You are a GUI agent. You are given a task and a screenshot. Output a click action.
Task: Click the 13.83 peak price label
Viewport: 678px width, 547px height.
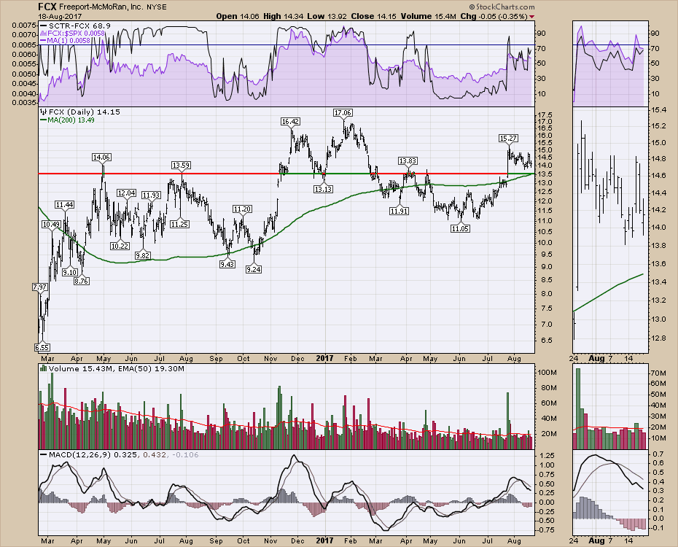point(408,161)
